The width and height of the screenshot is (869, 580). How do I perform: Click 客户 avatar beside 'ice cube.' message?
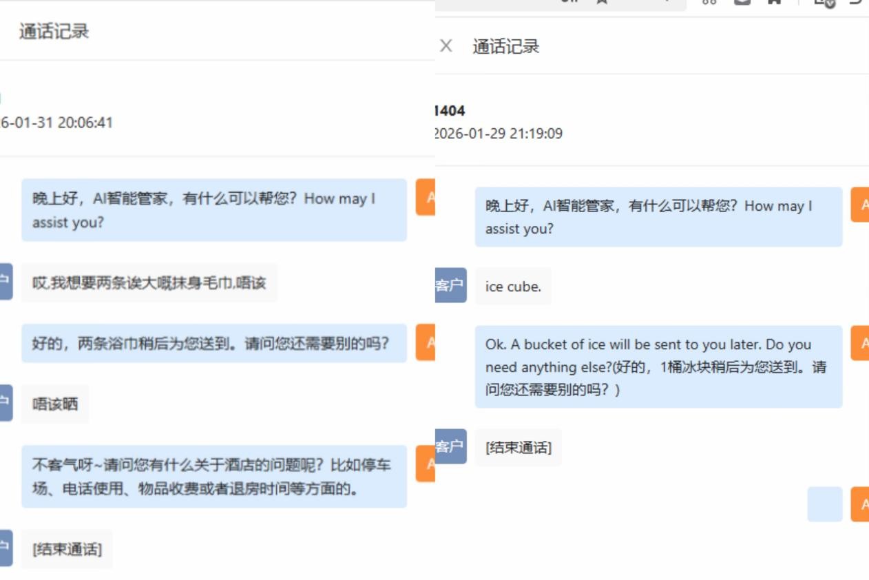[x=450, y=286]
